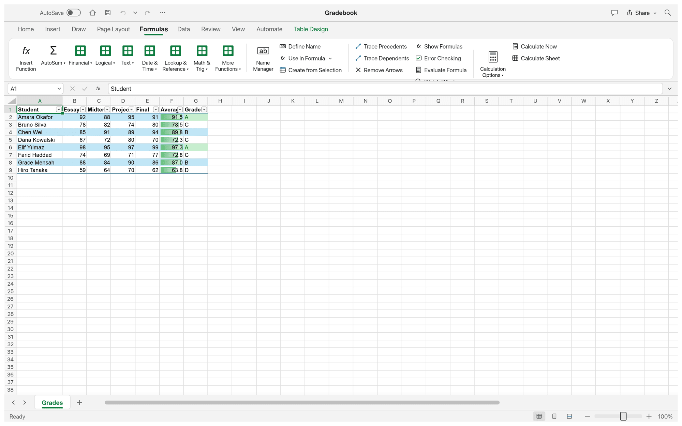Open the Essay column filter dropdown
Screen dimensions: 682x426
pyautogui.click(x=83, y=109)
